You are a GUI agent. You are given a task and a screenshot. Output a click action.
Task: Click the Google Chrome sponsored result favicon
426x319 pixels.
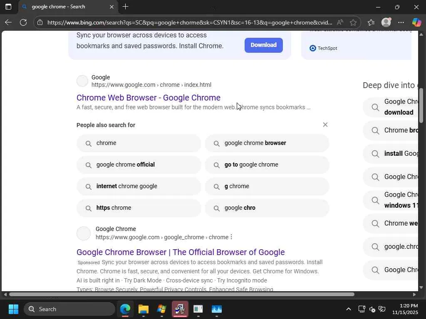click(x=83, y=233)
